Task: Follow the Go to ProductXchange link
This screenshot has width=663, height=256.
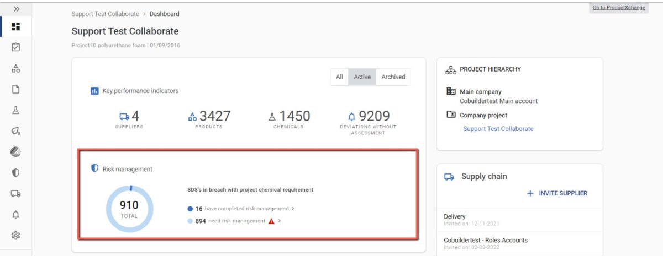Action: [619, 8]
